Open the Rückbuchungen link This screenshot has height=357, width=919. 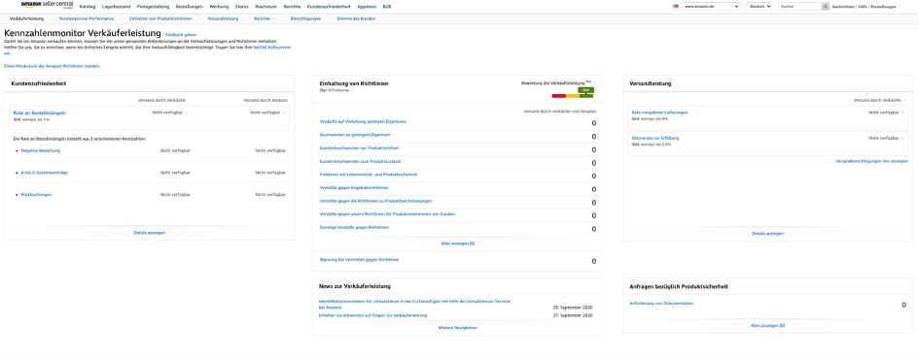[36, 195]
